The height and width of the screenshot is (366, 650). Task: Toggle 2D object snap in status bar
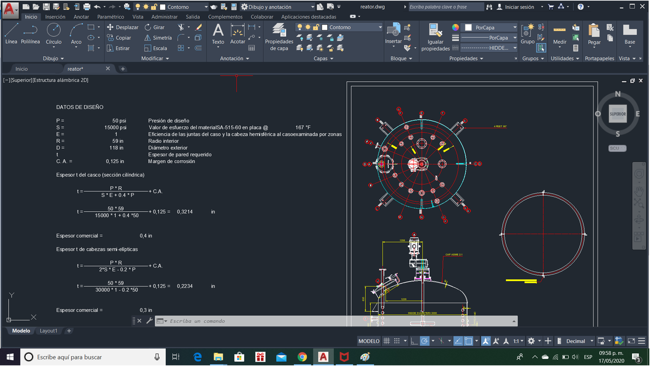click(469, 341)
